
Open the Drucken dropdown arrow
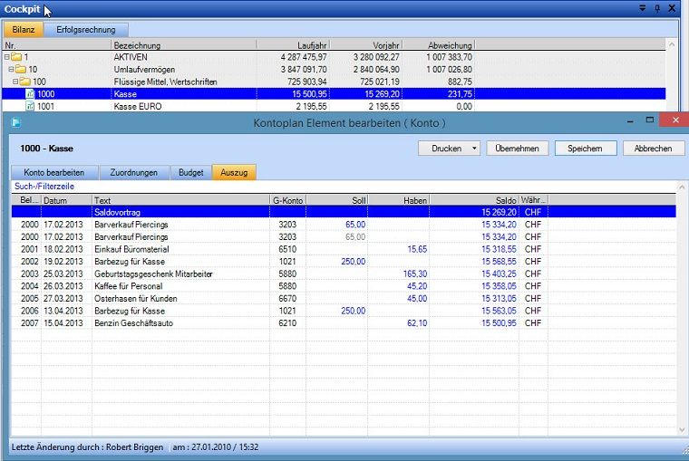coord(474,149)
